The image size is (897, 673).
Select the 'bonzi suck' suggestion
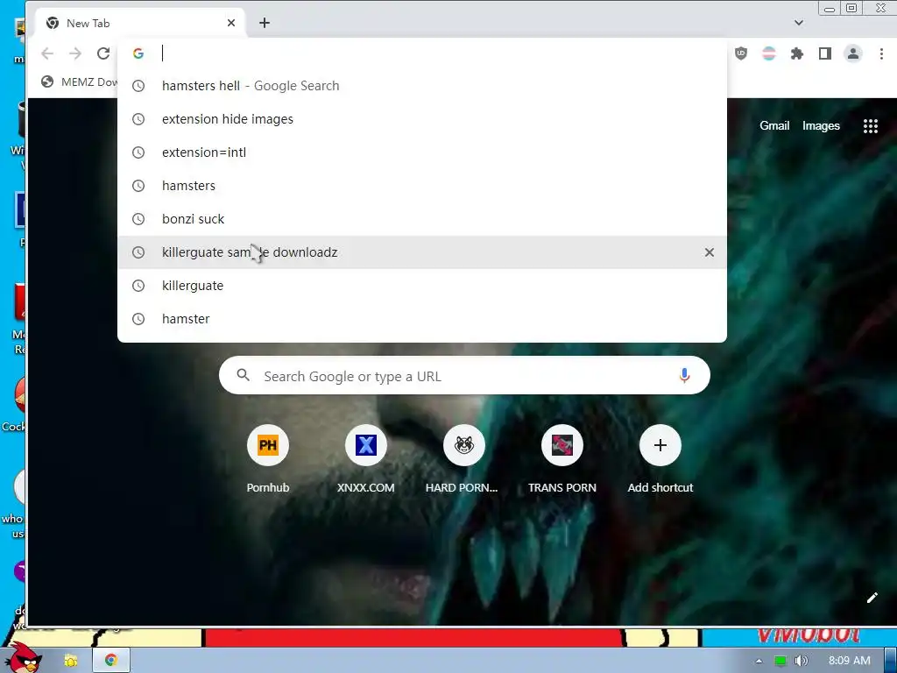tap(422, 218)
